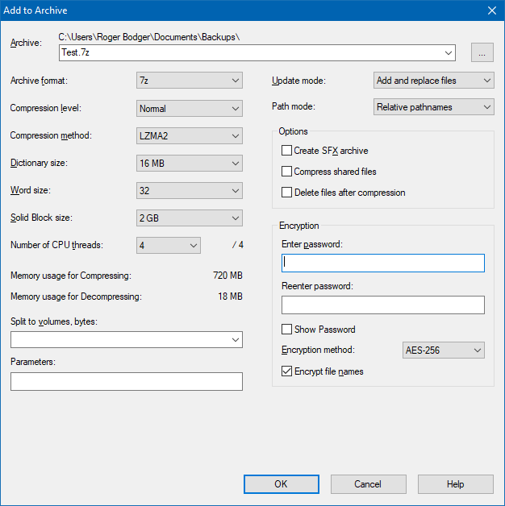
Task: Open the Word size dropdown
Action: click(x=190, y=191)
